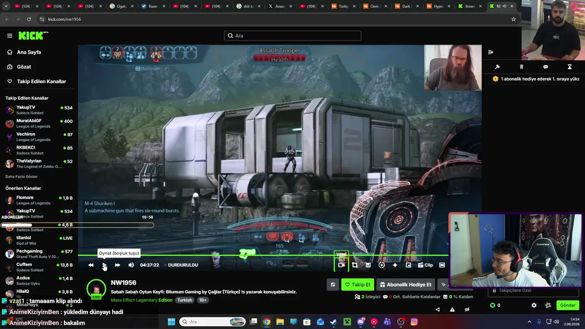Click the new camera-recording icon in the player
This screenshot has width=585, height=329.
[x=341, y=265]
